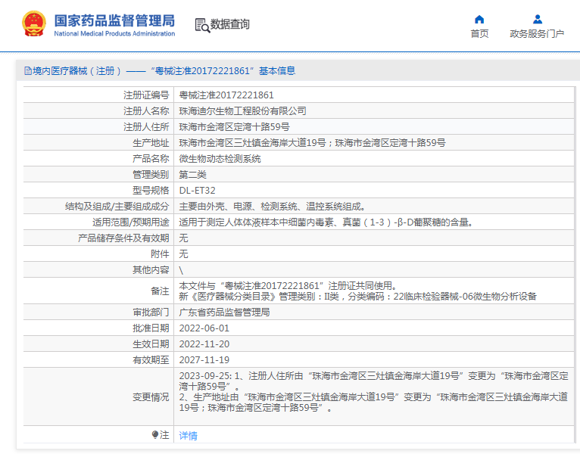580x454 pixels.
Task: Select 无 in 附件 row
Action: click(x=183, y=254)
